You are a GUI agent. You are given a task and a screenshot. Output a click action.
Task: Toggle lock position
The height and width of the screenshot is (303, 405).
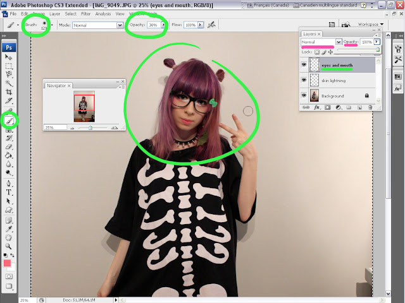coord(330,52)
